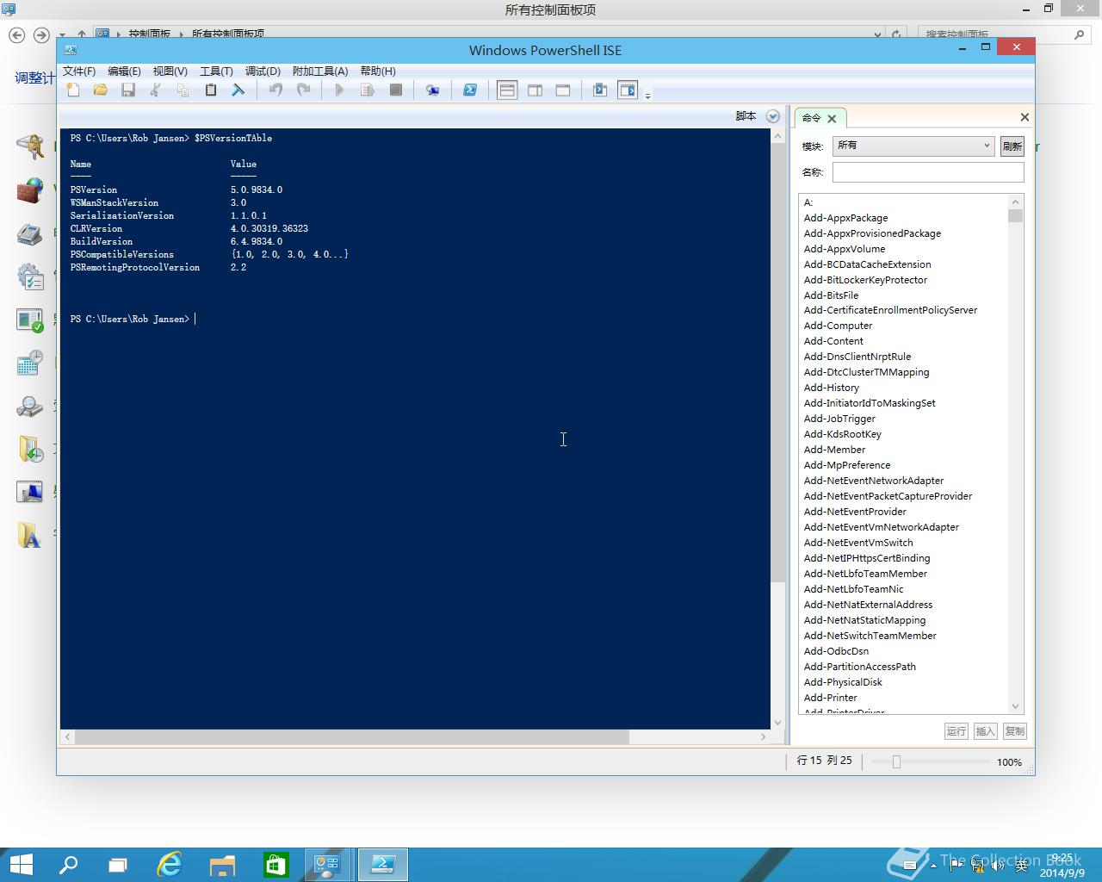Start PowerShell.exe with the blue console icon
This screenshot has height=882, width=1102.
[x=470, y=90]
